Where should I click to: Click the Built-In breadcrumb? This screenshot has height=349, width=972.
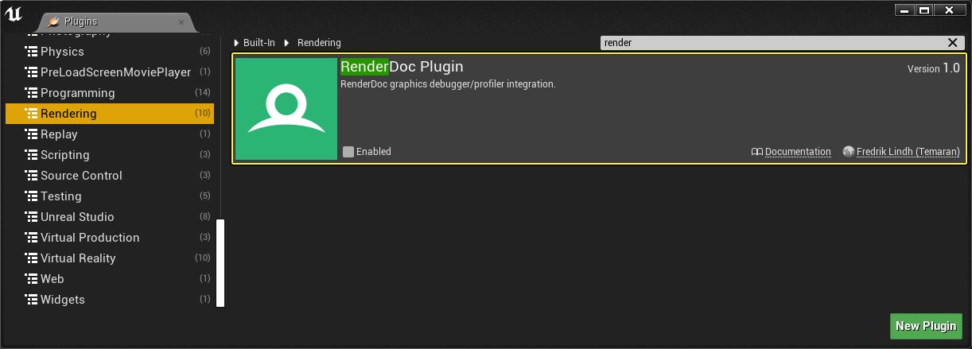point(259,43)
